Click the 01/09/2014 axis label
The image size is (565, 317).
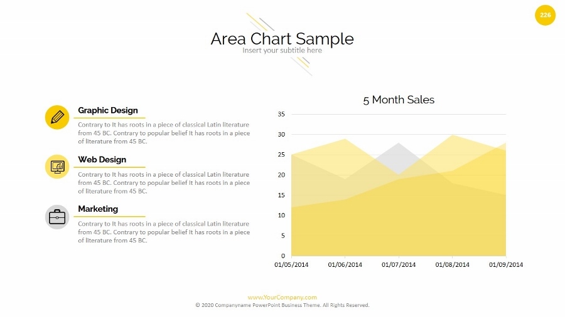pyautogui.click(x=506, y=264)
